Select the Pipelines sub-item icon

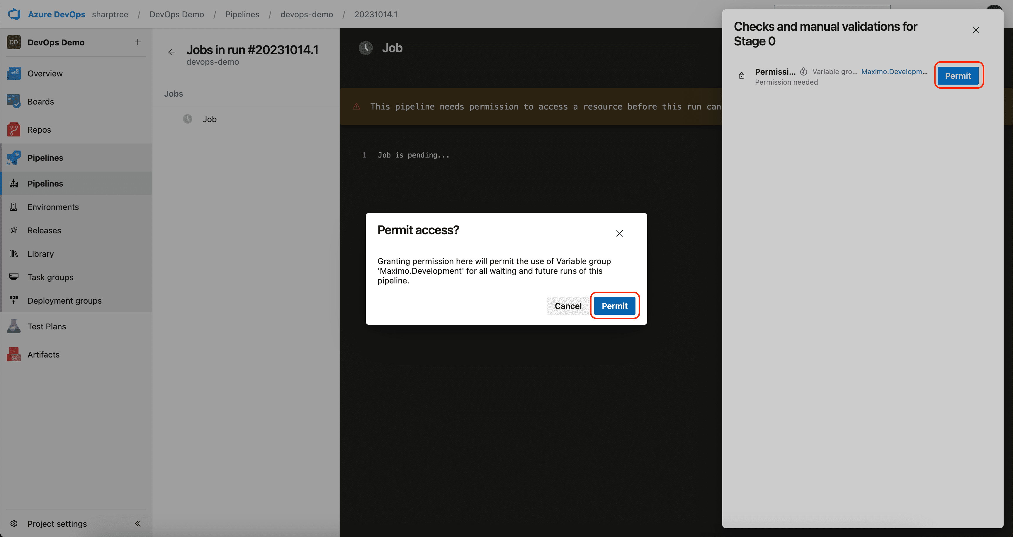pos(14,184)
